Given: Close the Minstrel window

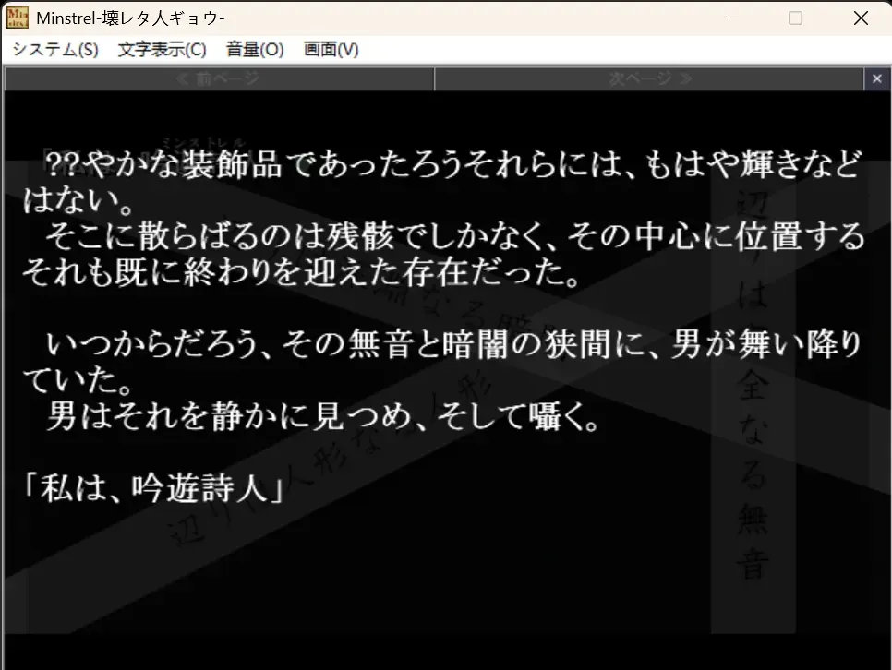Looking at the screenshot, I should 861,18.
